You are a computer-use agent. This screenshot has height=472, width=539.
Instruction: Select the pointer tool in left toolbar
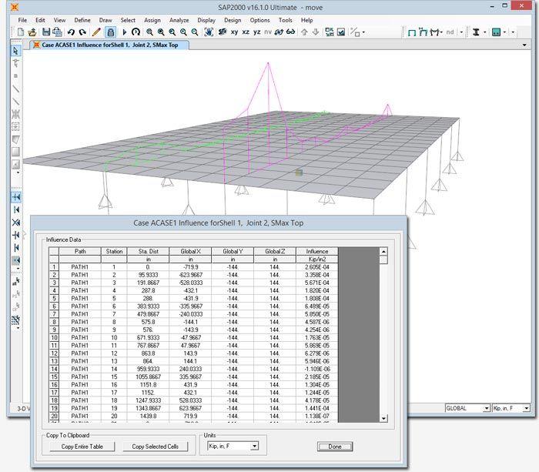[15, 51]
